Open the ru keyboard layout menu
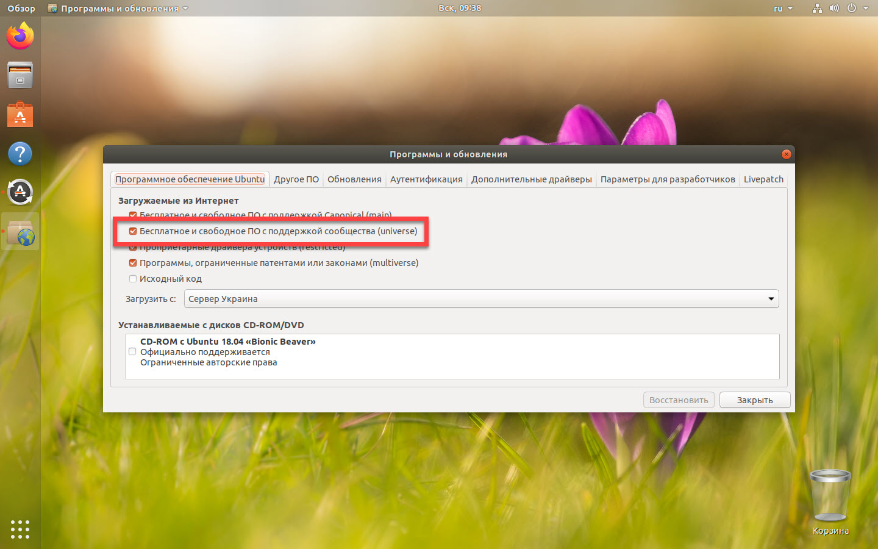The image size is (878, 549). click(x=783, y=9)
